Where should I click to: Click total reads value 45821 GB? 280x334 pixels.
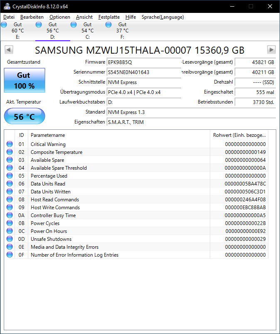click(255, 62)
